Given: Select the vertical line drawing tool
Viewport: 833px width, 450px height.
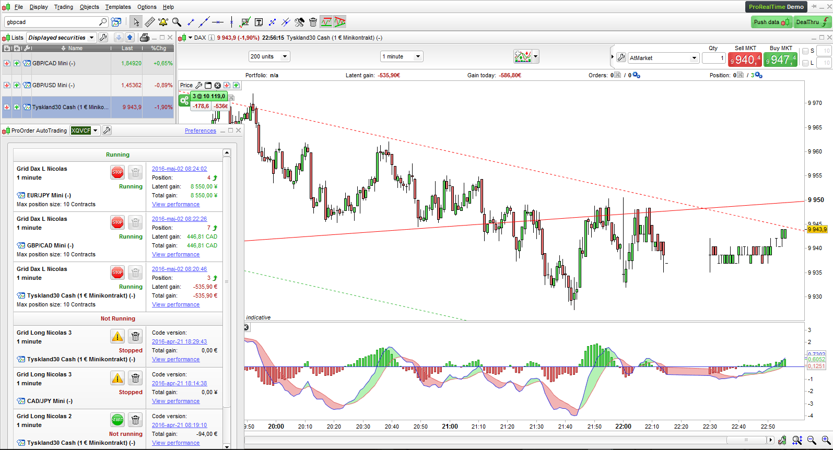Looking at the screenshot, I should tap(231, 22).
